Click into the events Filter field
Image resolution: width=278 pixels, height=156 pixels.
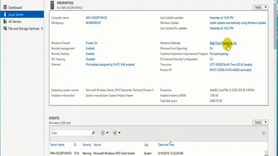click(71, 133)
